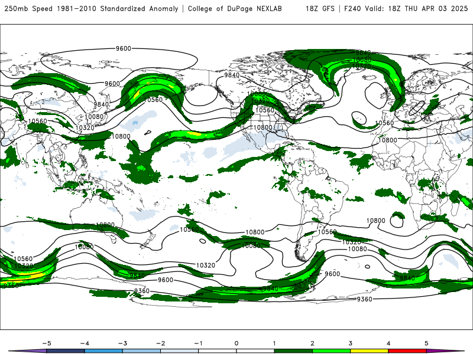The image size is (473, 354).
Task: Click the "9840" contour label over western Canada
Action: point(232,75)
